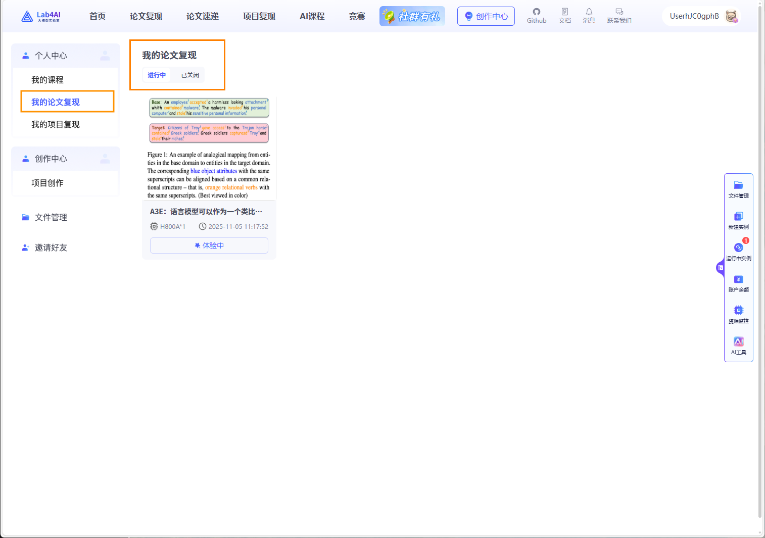Open the 资源监控 resource monitor icon
The height and width of the screenshot is (538, 765).
pos(738,314)
